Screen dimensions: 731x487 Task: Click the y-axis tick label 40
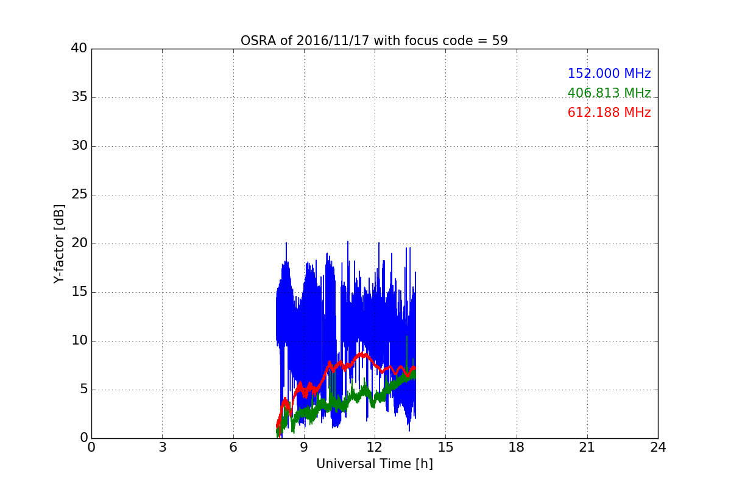point(79,49)
